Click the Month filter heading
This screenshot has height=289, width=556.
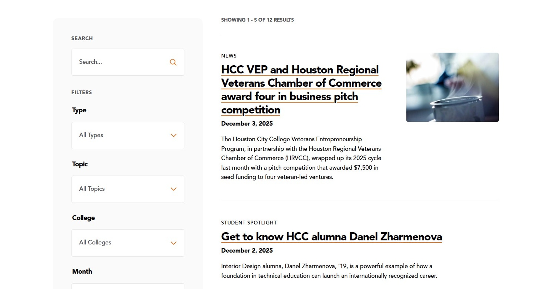[x=82, y=271]
